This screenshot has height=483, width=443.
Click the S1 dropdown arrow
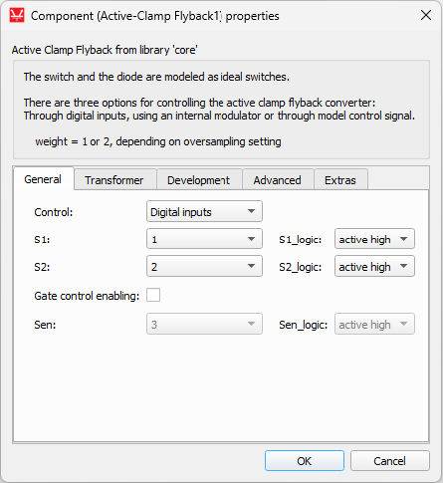251,239
